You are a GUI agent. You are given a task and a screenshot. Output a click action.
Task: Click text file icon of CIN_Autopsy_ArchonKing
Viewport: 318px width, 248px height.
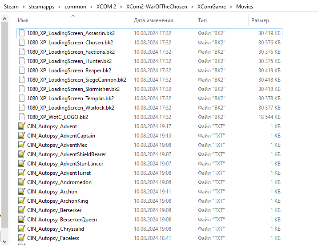pyautogui.click(x=22, y=201)
